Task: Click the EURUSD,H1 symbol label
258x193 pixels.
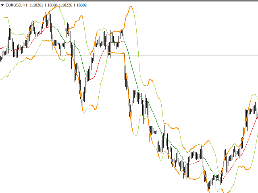Action: [17, 5]
